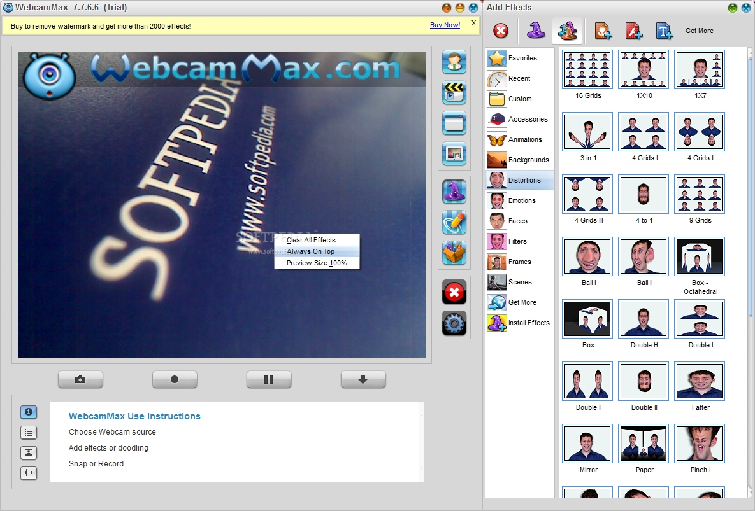Open the Recent category

(520, 78)
